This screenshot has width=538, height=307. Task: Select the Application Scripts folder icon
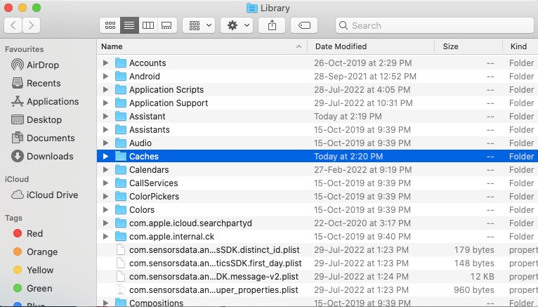(120, 89)
